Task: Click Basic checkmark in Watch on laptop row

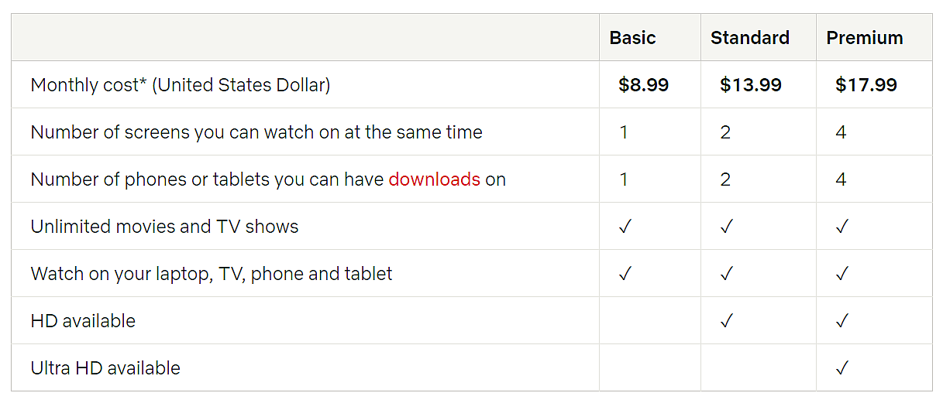Action: click(x=625, y=274)
